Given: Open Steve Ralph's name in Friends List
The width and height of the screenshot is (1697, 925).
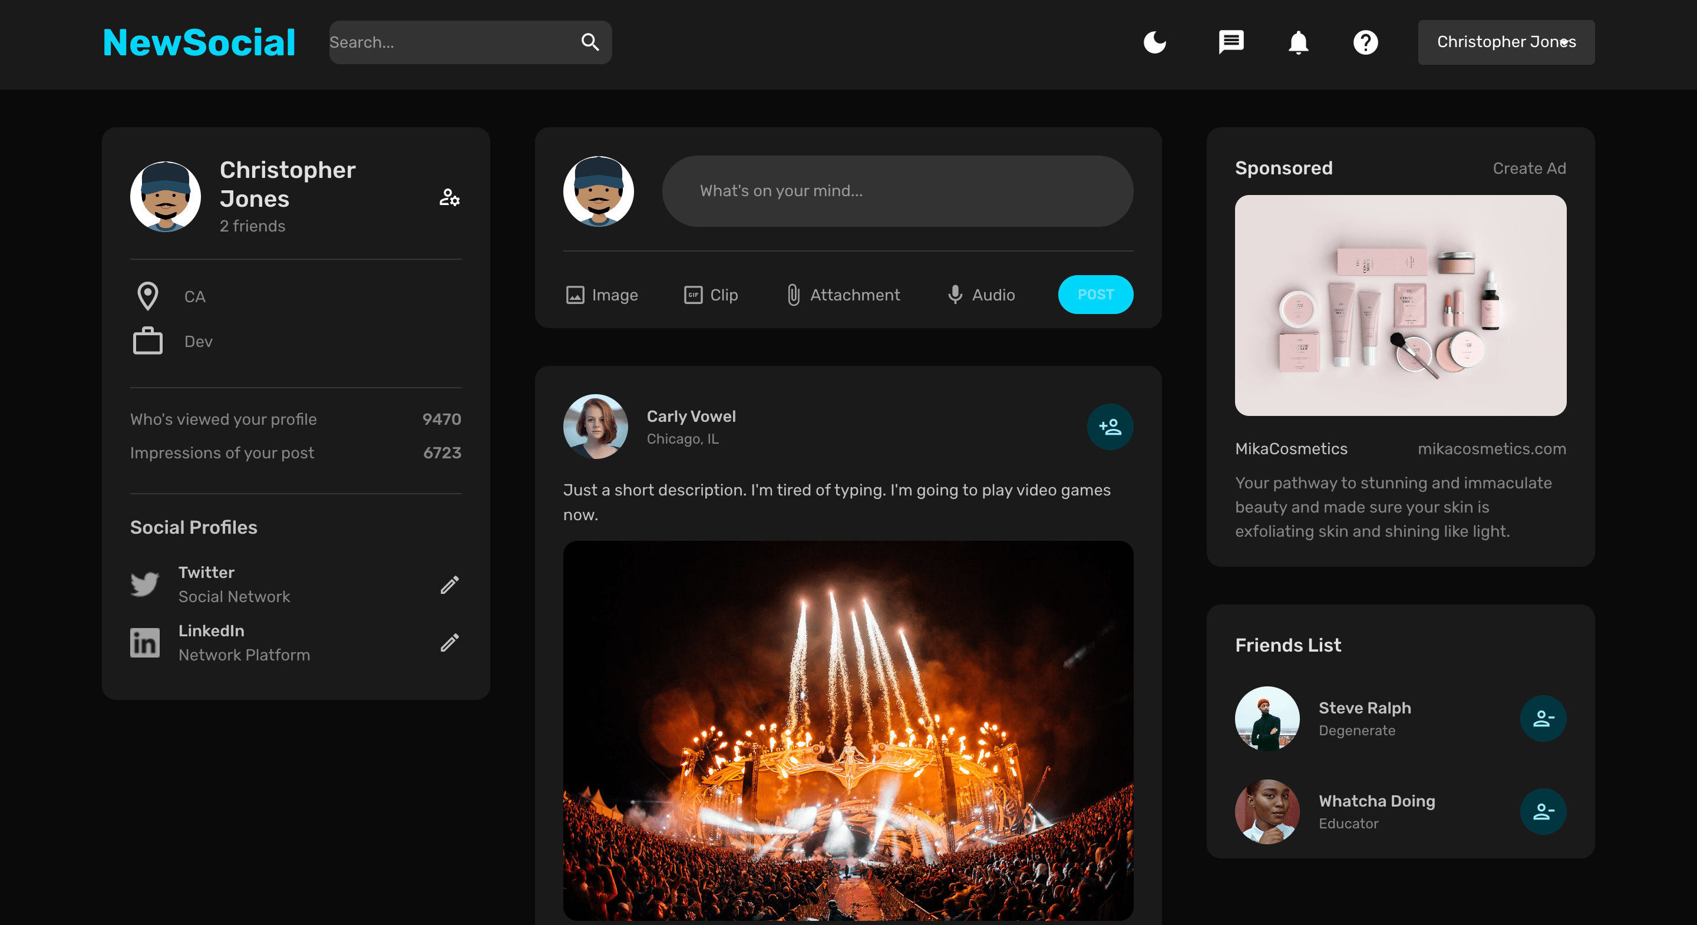Looking at the screenshot, I should coord(1364,708).
